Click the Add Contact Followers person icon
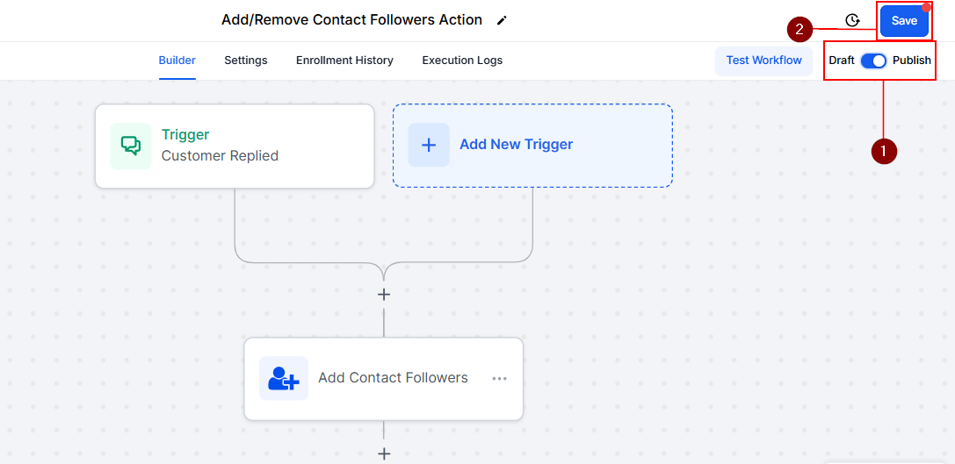Image resolution: width=955 pixels, height=464 pixels. 284,378
